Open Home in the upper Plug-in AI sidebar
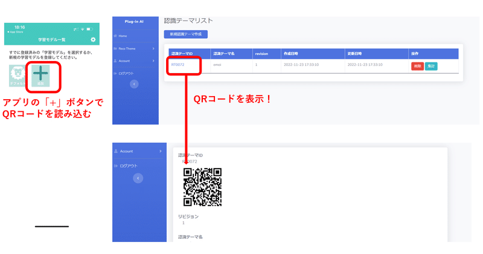 pyautogui.click(x=123, y=36)
